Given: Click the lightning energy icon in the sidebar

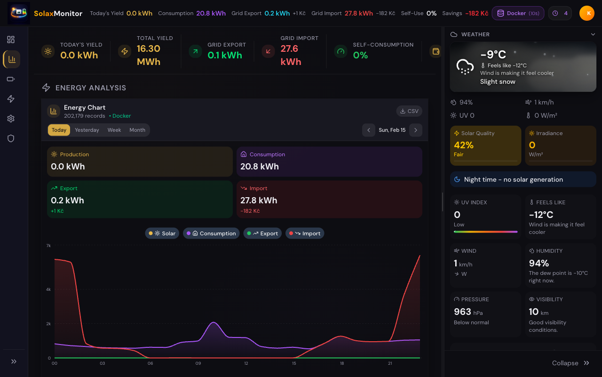Looking at the screenshot, I should [x=11, y=99].
